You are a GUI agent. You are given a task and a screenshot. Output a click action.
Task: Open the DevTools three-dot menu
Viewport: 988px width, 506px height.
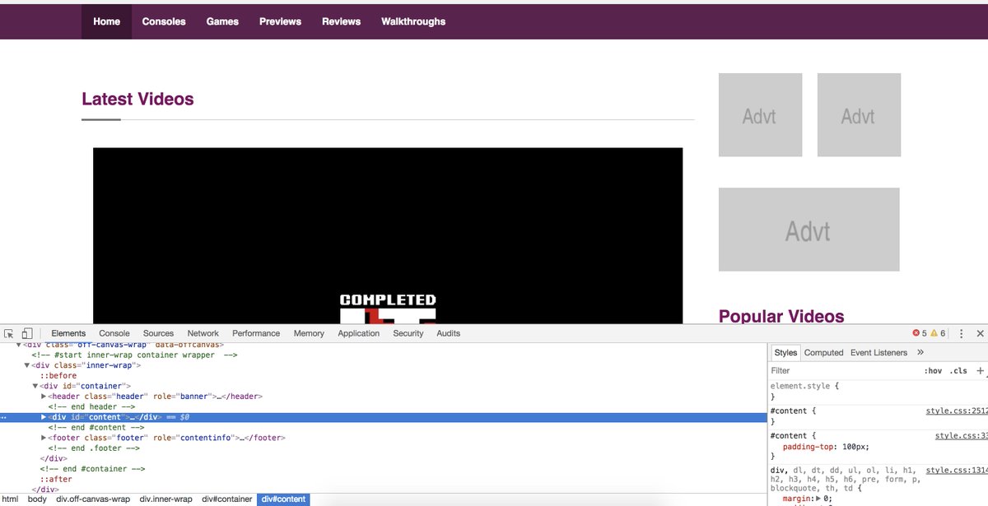click(961, 333)
